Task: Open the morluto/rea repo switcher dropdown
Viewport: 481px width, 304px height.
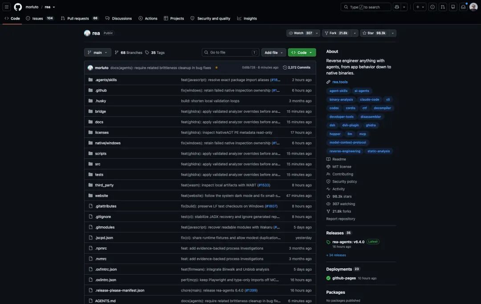Action: [x=54, y=7]
